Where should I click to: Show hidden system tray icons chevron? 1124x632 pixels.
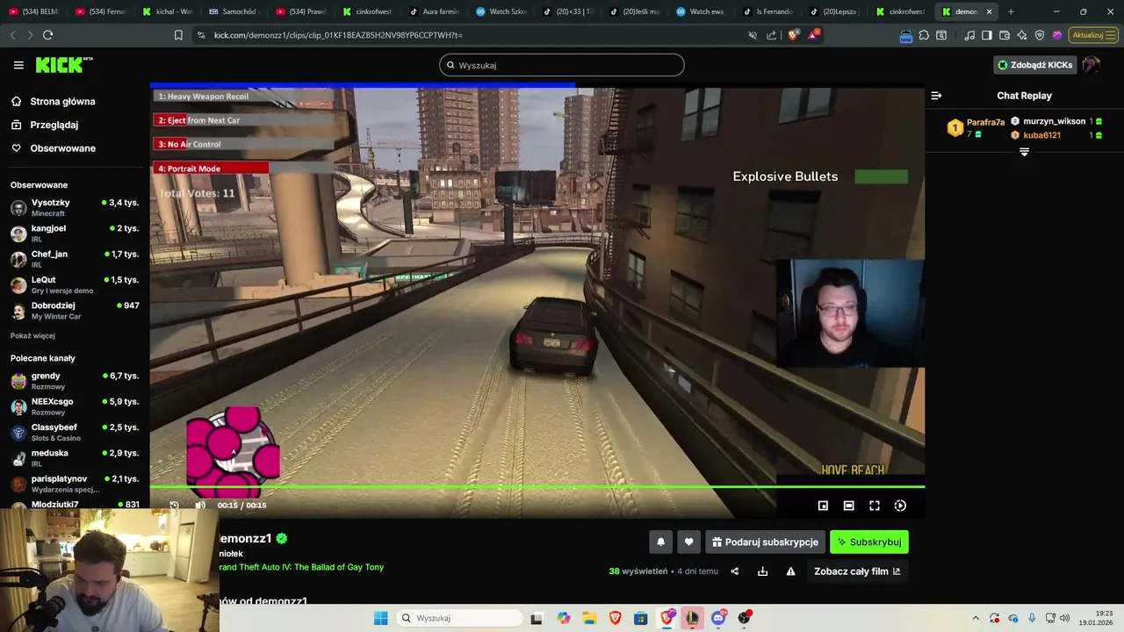975,618
